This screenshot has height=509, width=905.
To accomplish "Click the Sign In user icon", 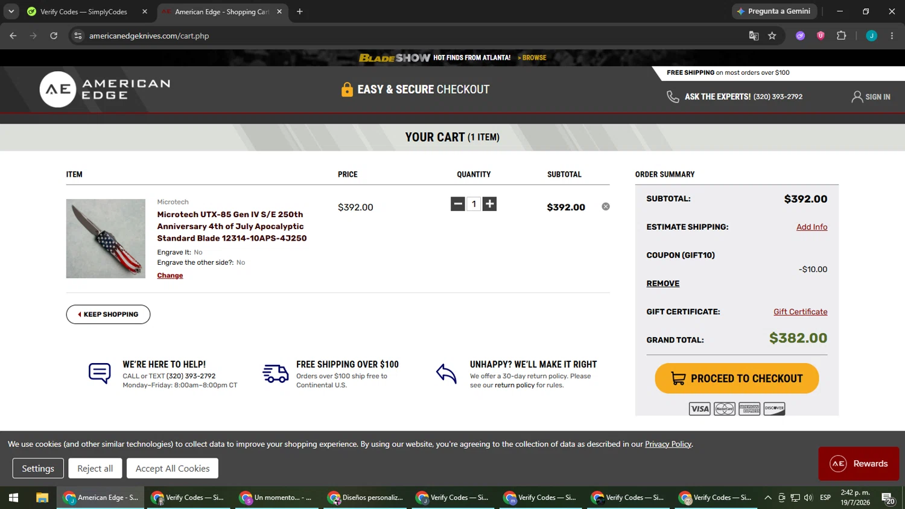I will tap(857, 96).
